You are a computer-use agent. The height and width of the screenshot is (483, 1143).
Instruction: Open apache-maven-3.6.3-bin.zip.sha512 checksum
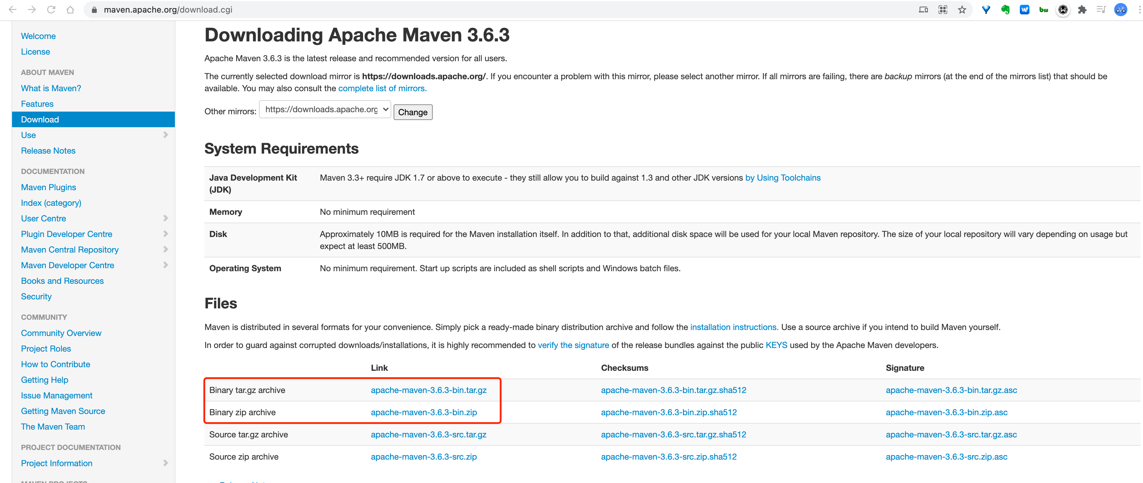click(x=669, y=412)
